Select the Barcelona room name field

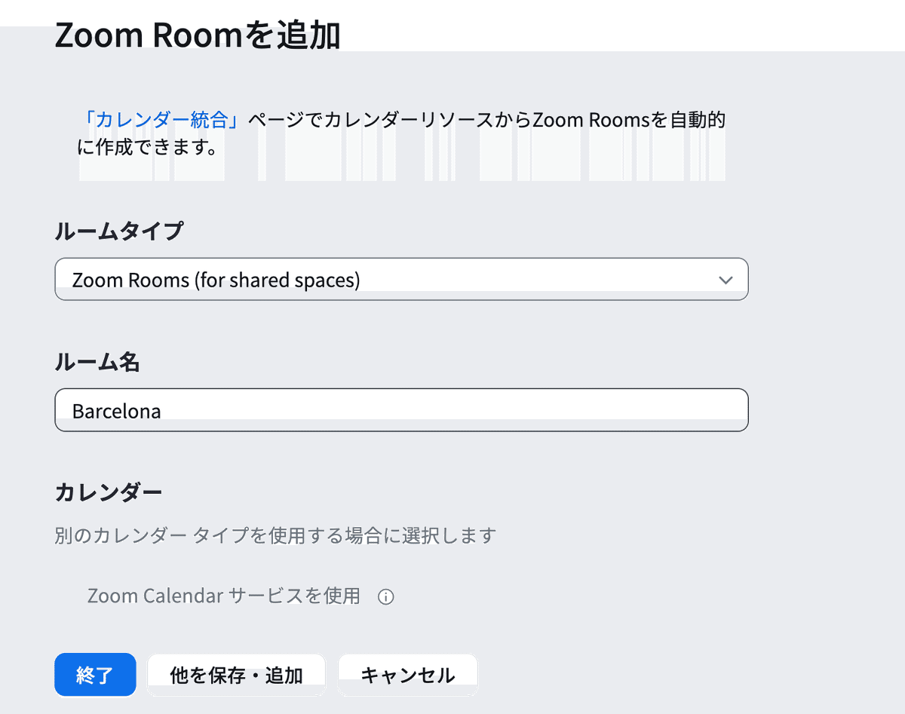(400, 409)
